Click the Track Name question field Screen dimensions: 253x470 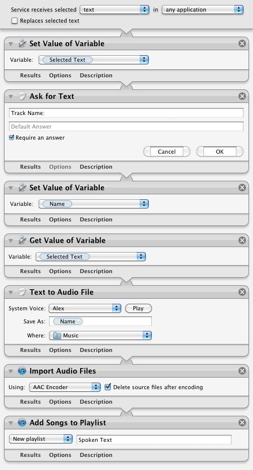(126, 113)
